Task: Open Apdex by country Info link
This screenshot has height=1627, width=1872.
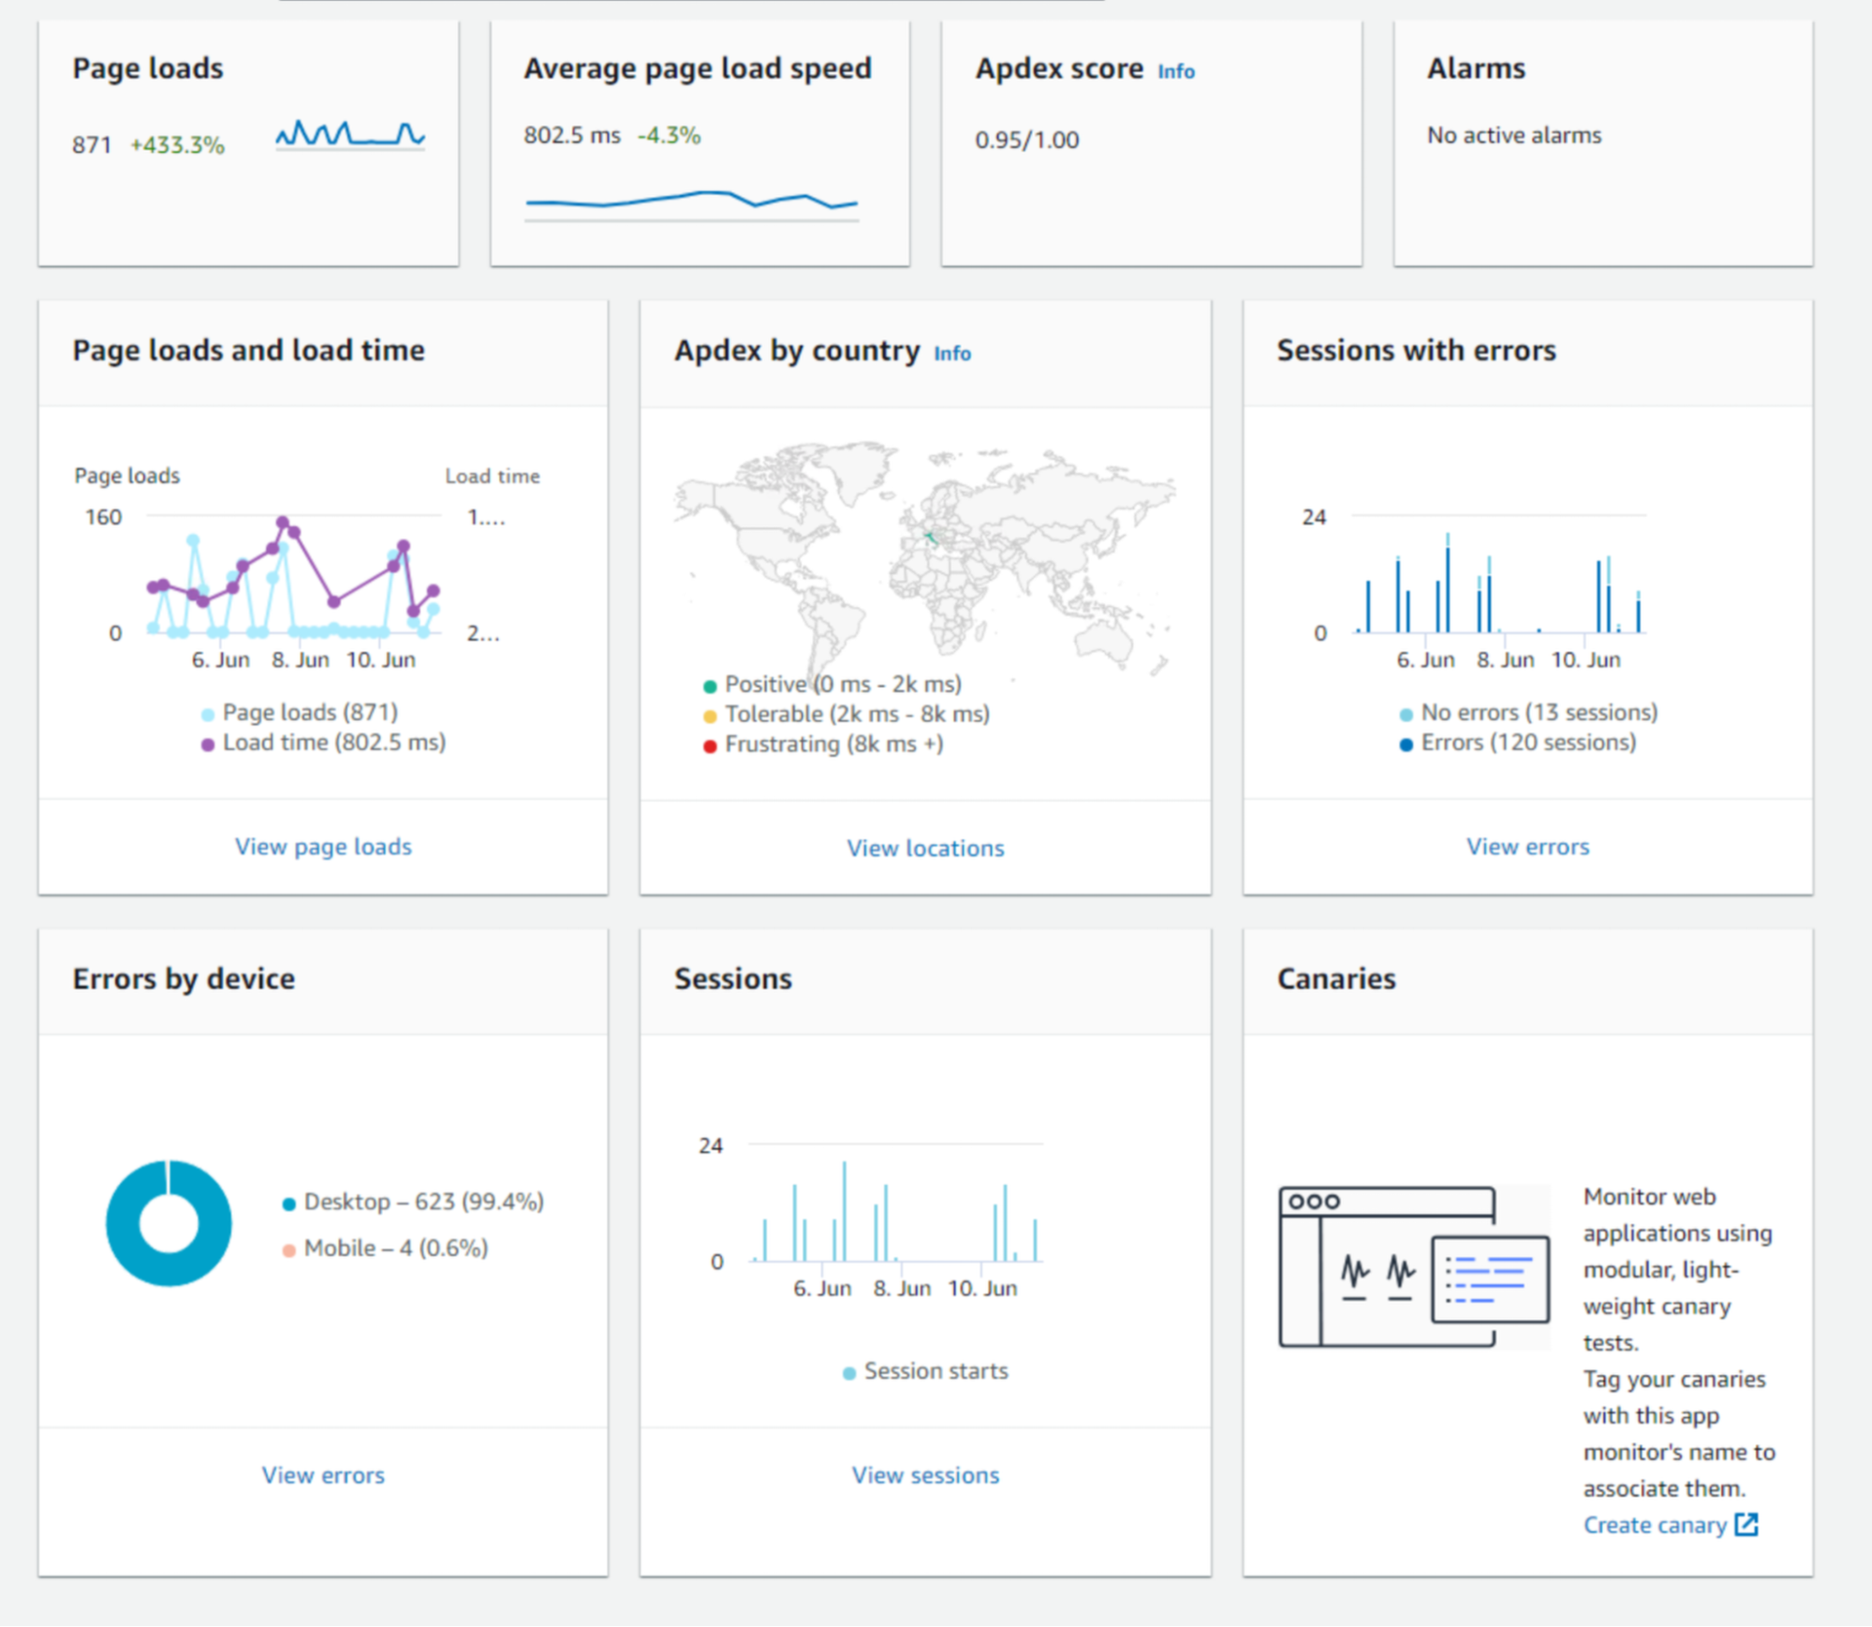Action: point(951,353)
